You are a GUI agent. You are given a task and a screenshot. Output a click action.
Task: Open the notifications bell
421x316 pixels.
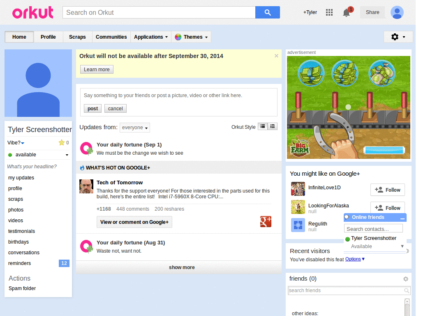347,13
